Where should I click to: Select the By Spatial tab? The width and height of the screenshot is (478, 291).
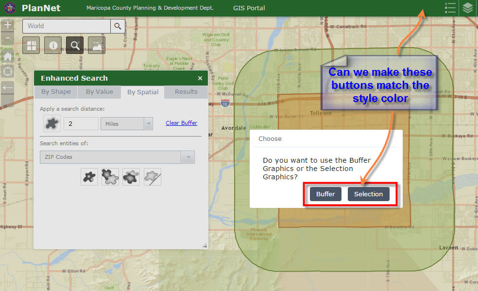tap(143, 92)
